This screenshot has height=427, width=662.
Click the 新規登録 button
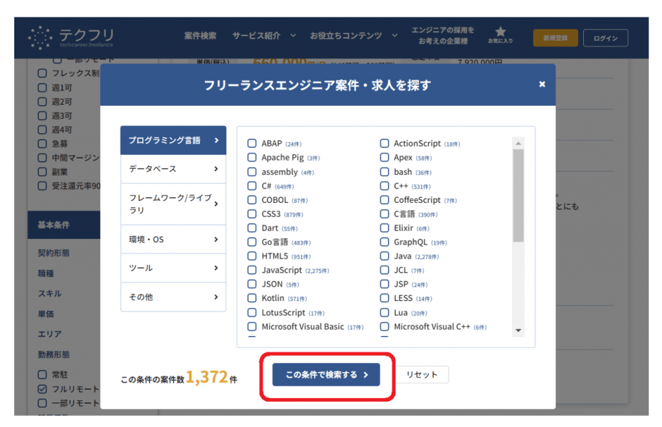pyautogui.click(x=555, y=38)
